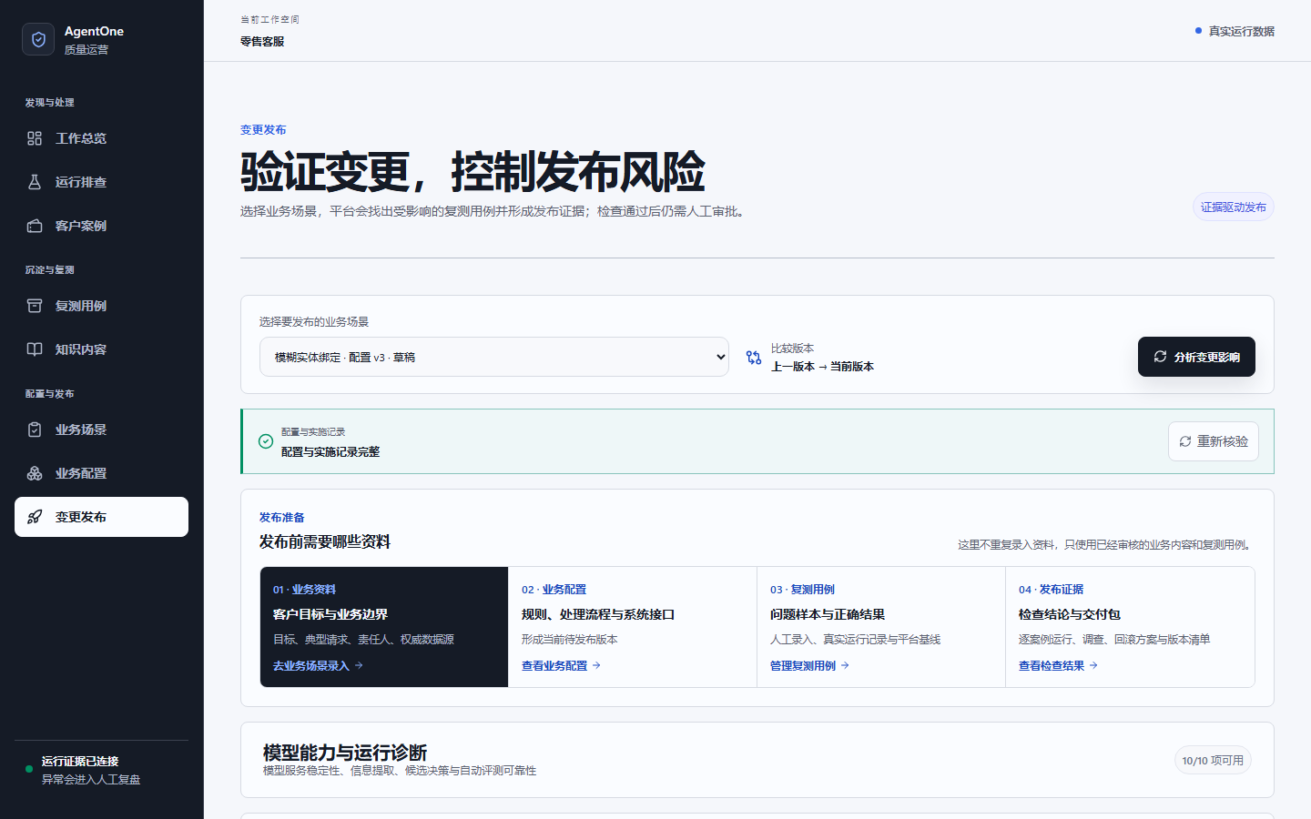Click the 业务场景 clipboard icon
1311x819 pixels.
point(35,430)
